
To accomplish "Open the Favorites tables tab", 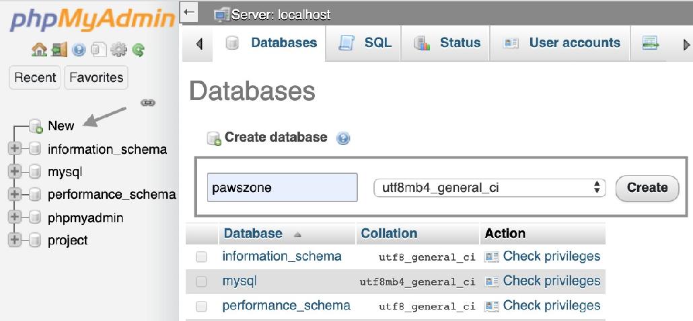I will [x=96, y=78].
